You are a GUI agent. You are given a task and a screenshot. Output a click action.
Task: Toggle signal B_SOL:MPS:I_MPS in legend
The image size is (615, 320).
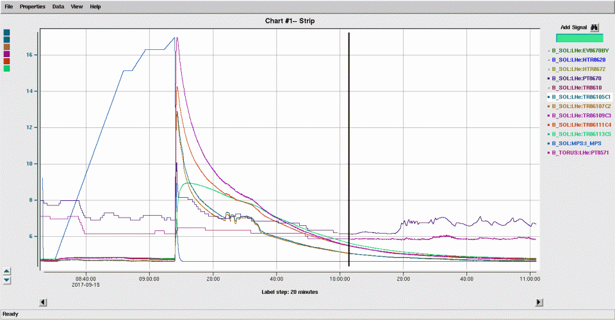pyautogui.click(x=575, y=143)
